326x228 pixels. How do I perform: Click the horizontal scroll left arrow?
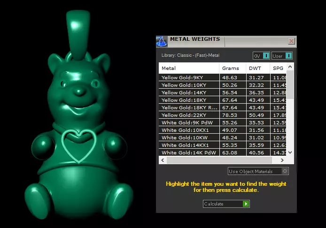pos(163,160)
